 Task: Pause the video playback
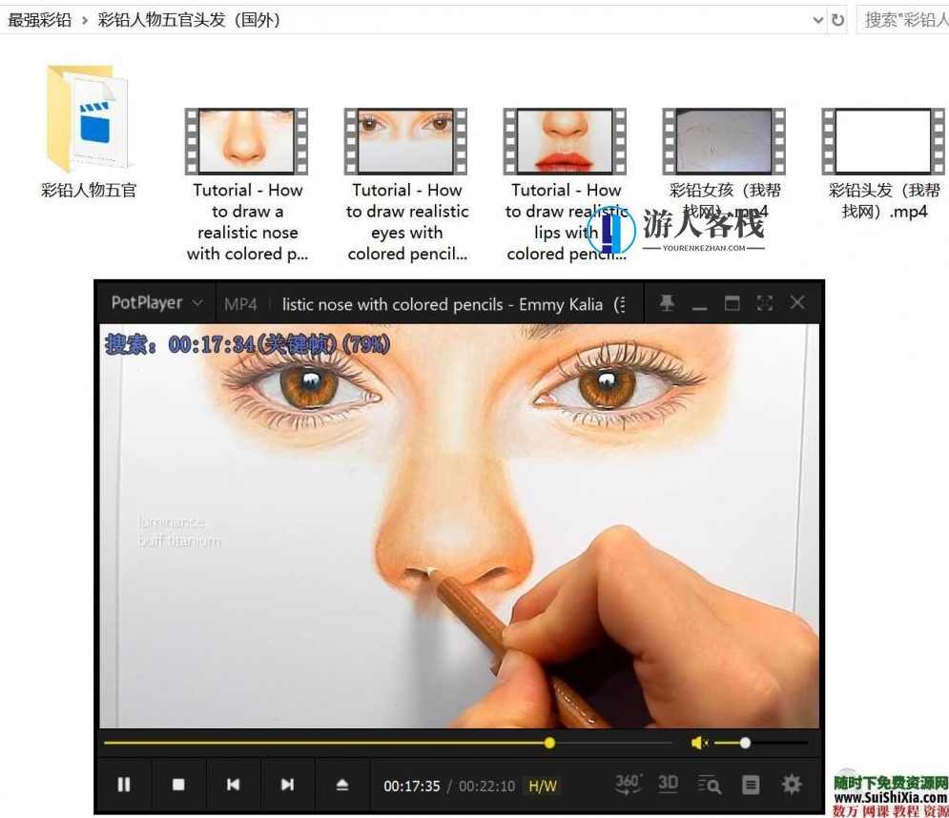click(x=124, y=785)
